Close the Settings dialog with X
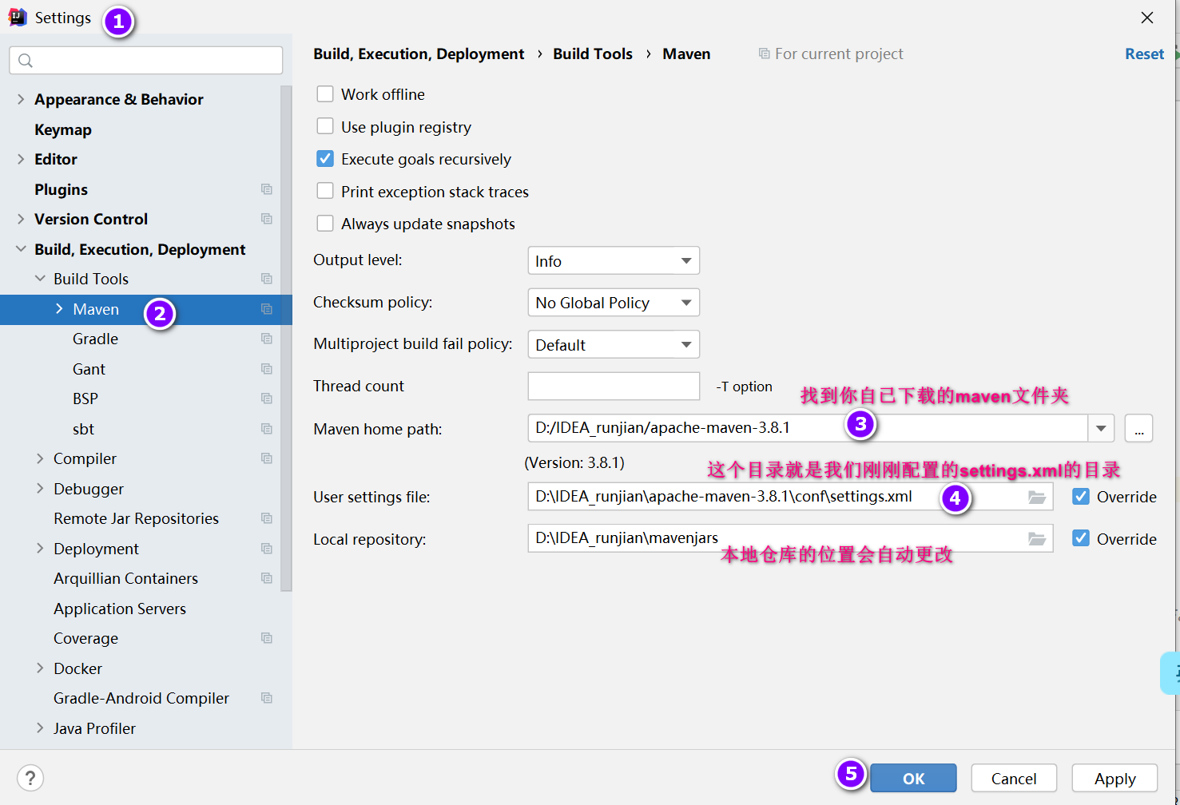Screen dimensions: 1180x805 (x=1147, y=18)
